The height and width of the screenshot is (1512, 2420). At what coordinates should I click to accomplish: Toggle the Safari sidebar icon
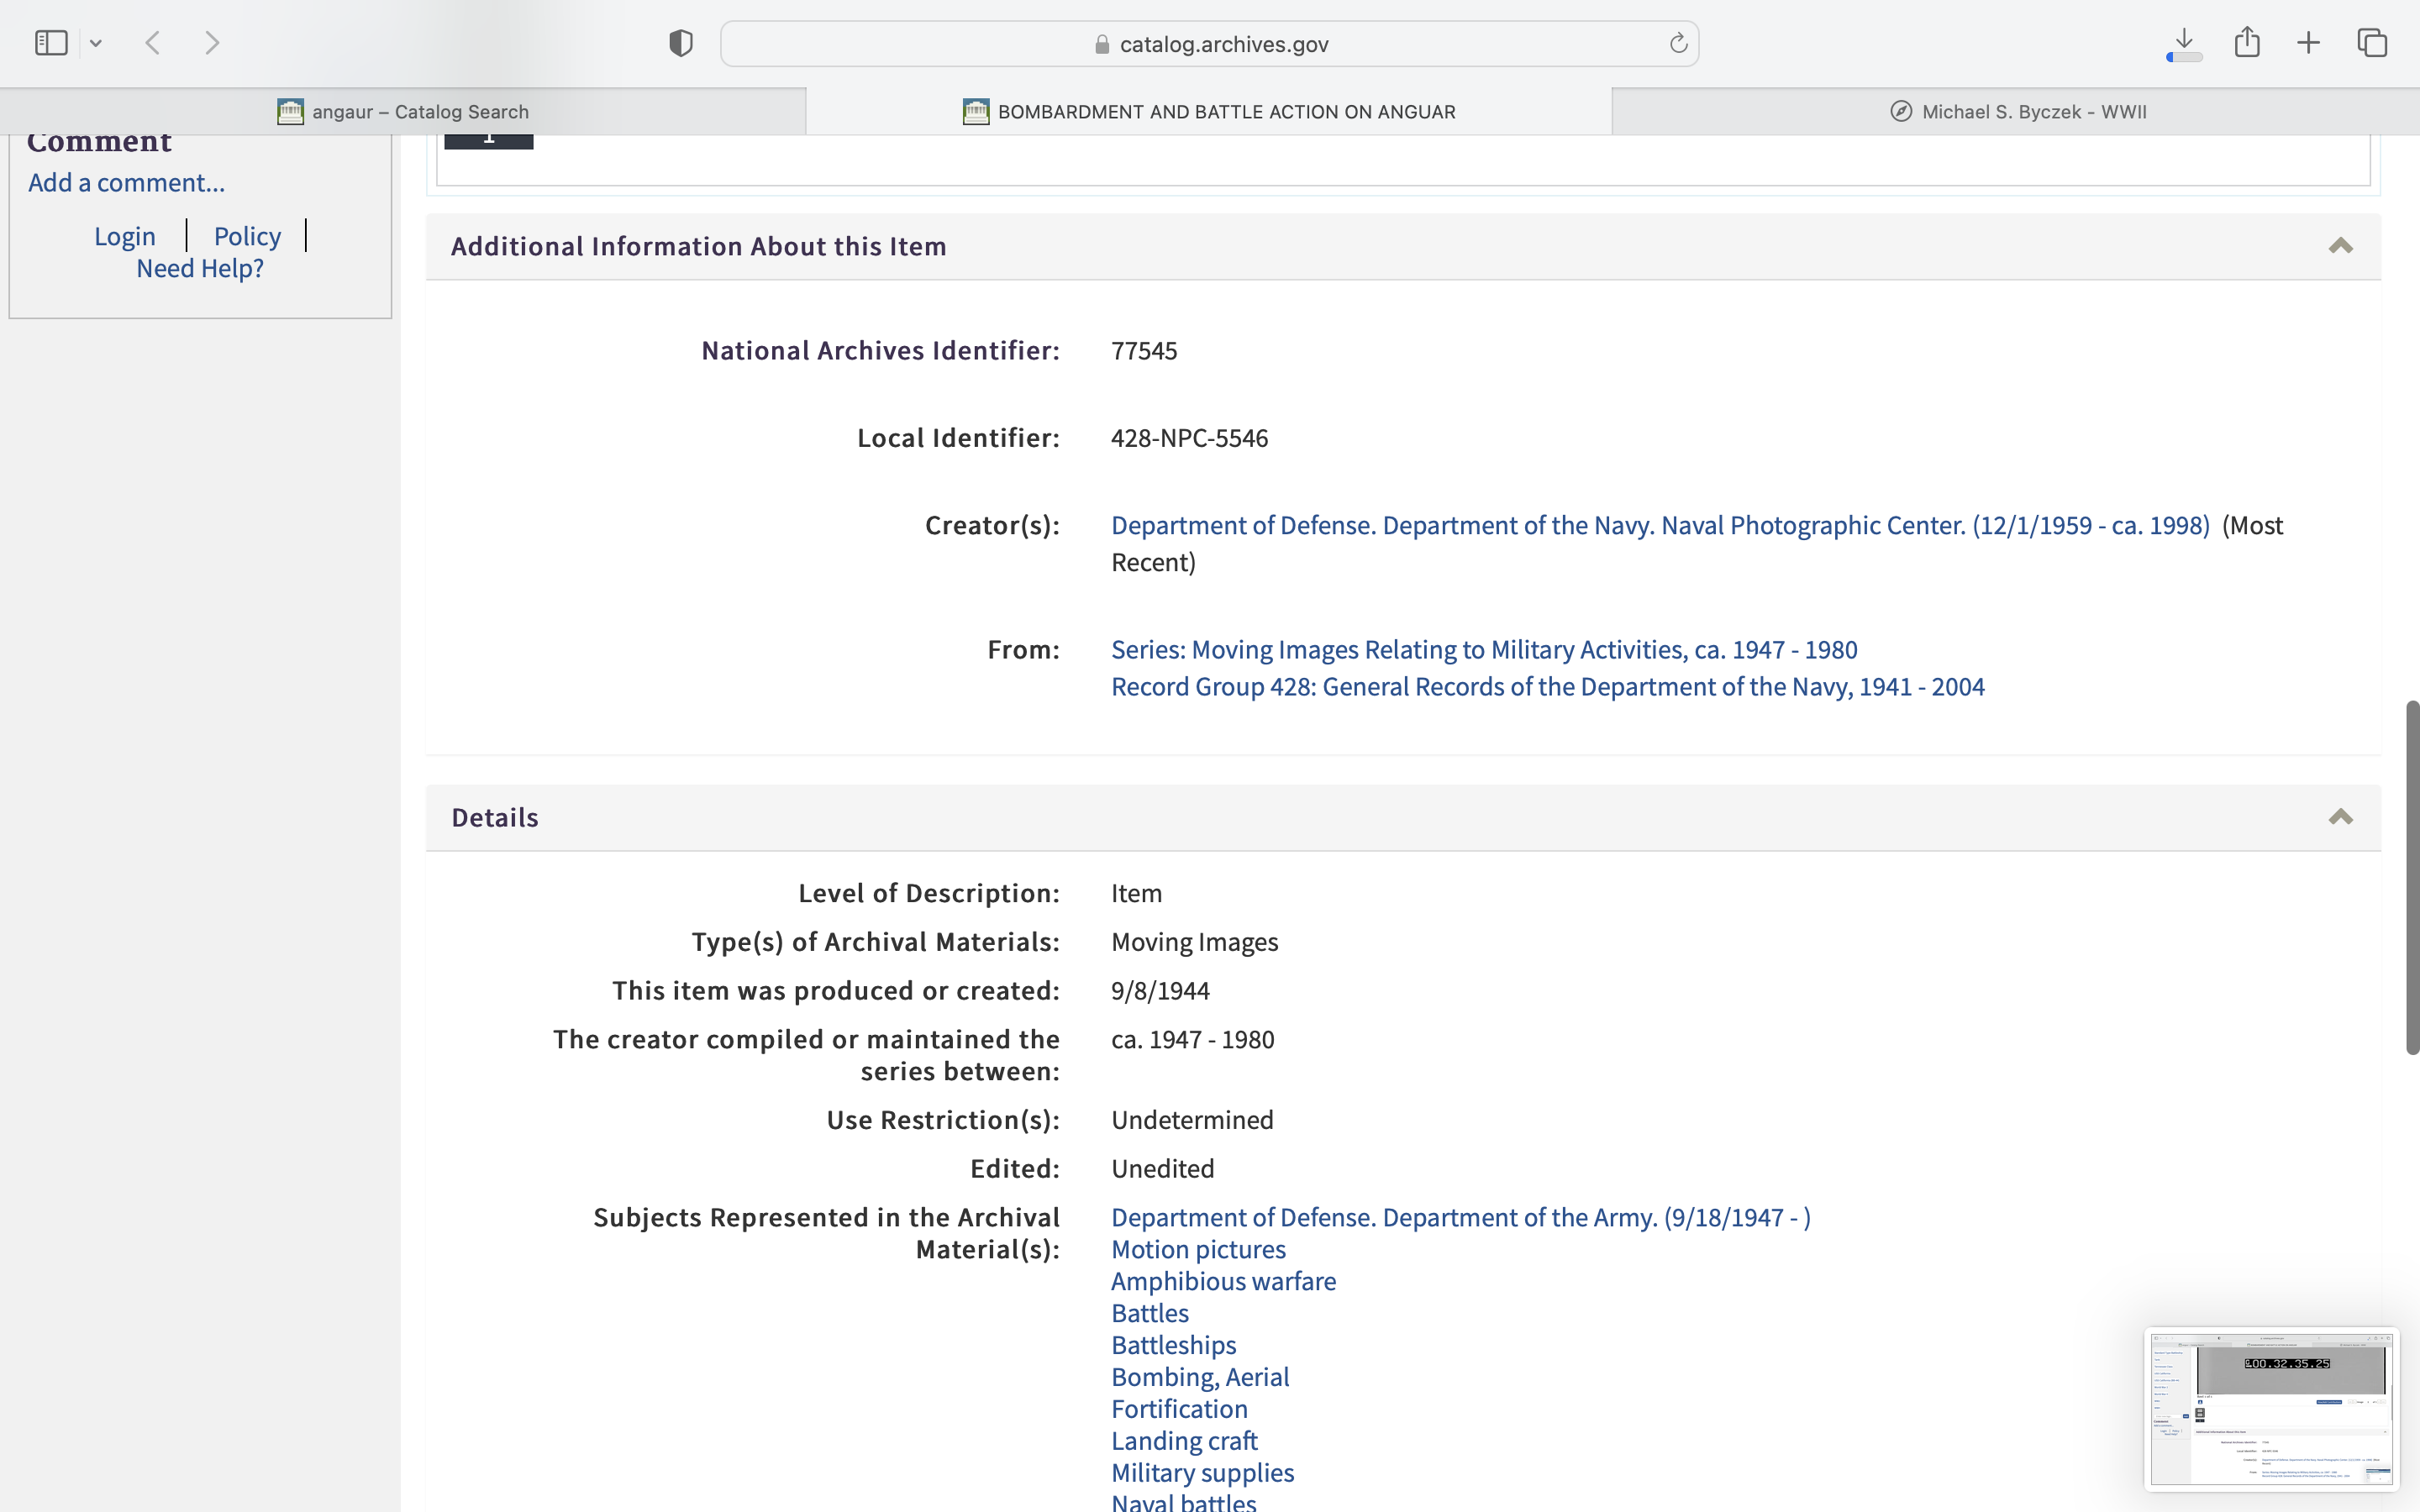click(51, 43)
